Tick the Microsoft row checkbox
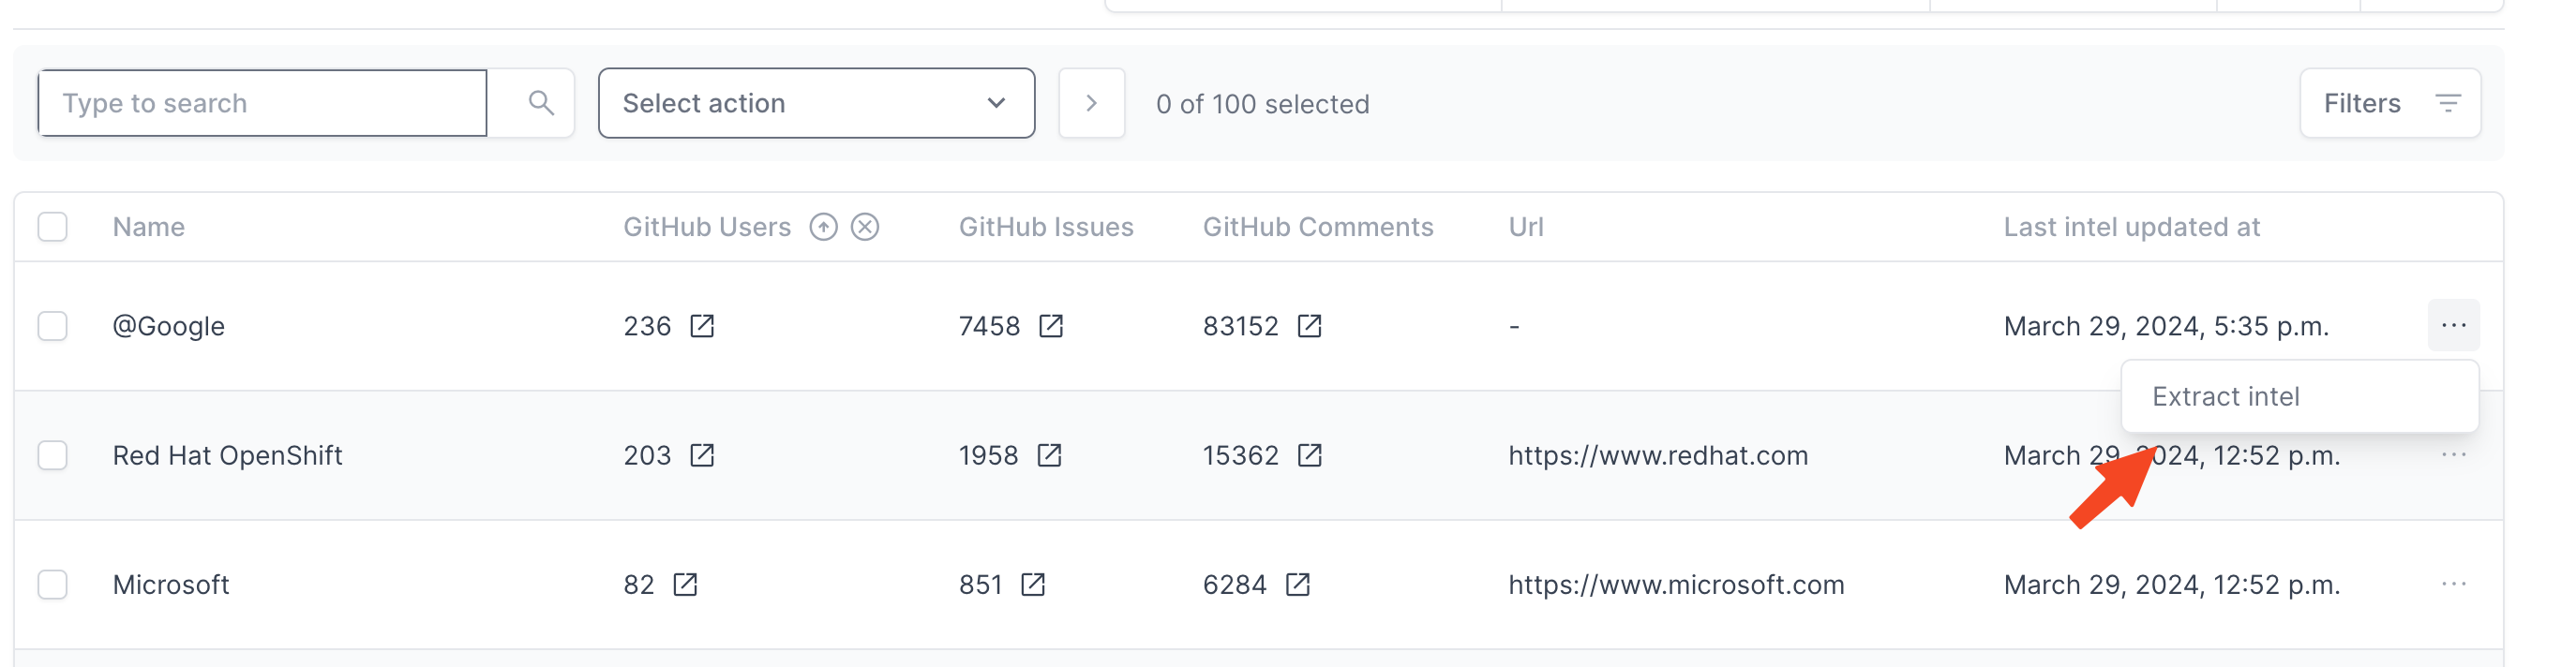The width and height of the screenshot is (2576, 667). [x=53, y=585]
